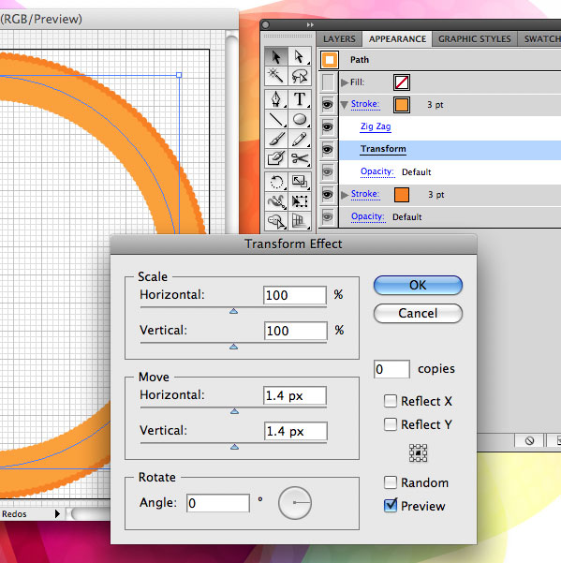Enable the Reflect X checkbox
The height and width of the screenshot is (563, 561).
pos(391,401)
